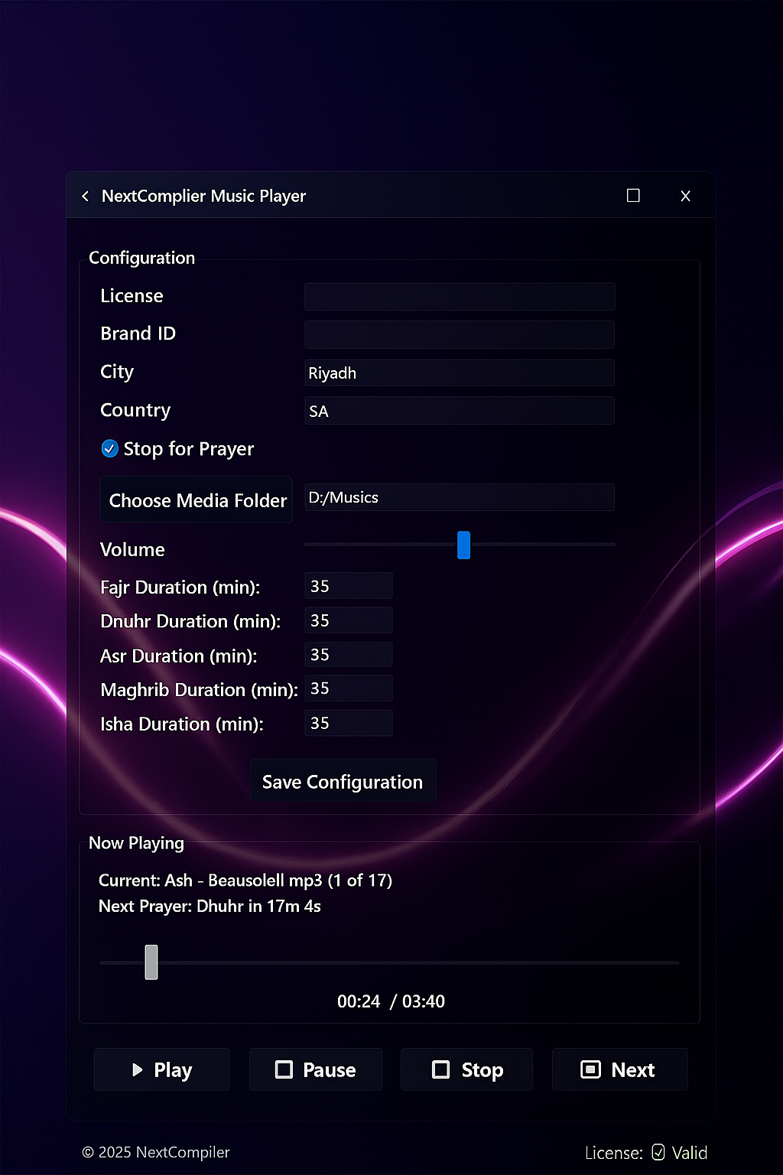Click the song progress slider handle
783x1175 pixels.
pyautogui.click(x=151, y=962)
